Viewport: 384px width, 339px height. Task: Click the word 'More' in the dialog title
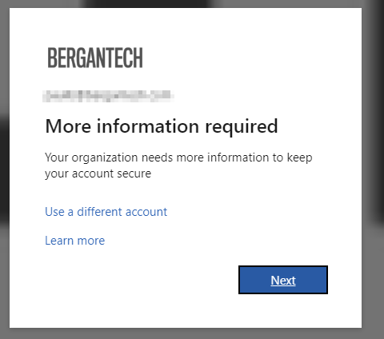click(68, 126)
